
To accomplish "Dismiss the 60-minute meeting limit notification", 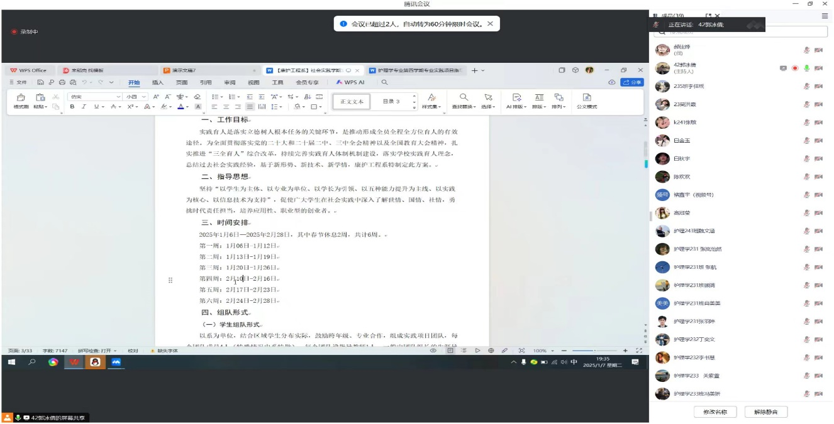I will point(490,24).
